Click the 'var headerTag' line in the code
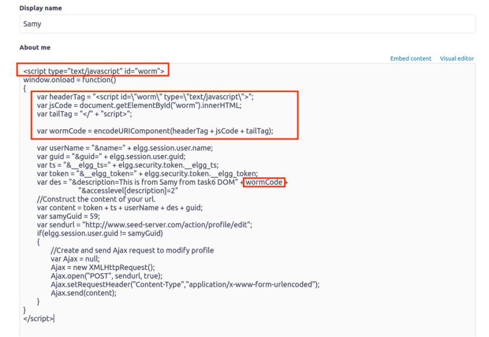This screenshot has width=489, height=337. click(x=145, y=97)
